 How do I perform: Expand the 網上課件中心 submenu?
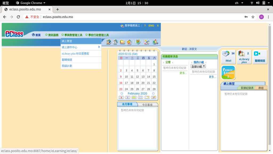coord(81,47)
